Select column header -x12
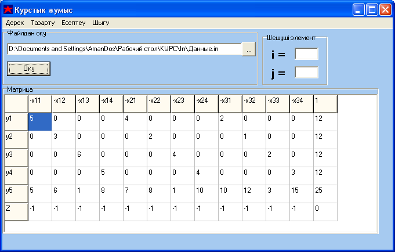Screen dimensions: 395x252 (x=64, y=104)
